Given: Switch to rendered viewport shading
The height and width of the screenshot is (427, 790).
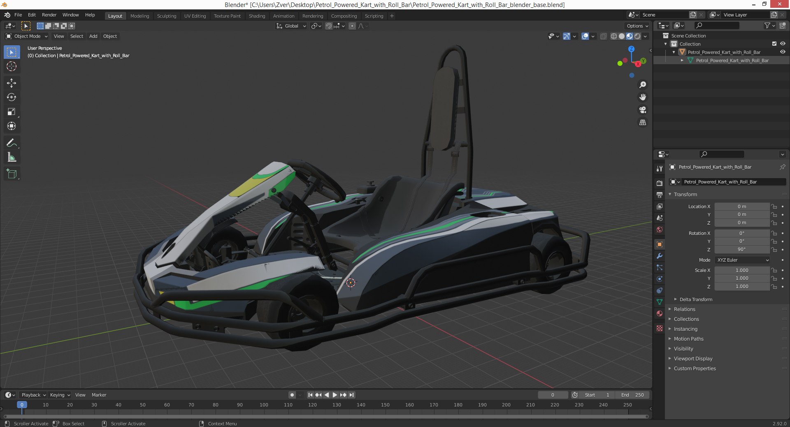Looking at the screenshot, I should [x=637, y=36].
